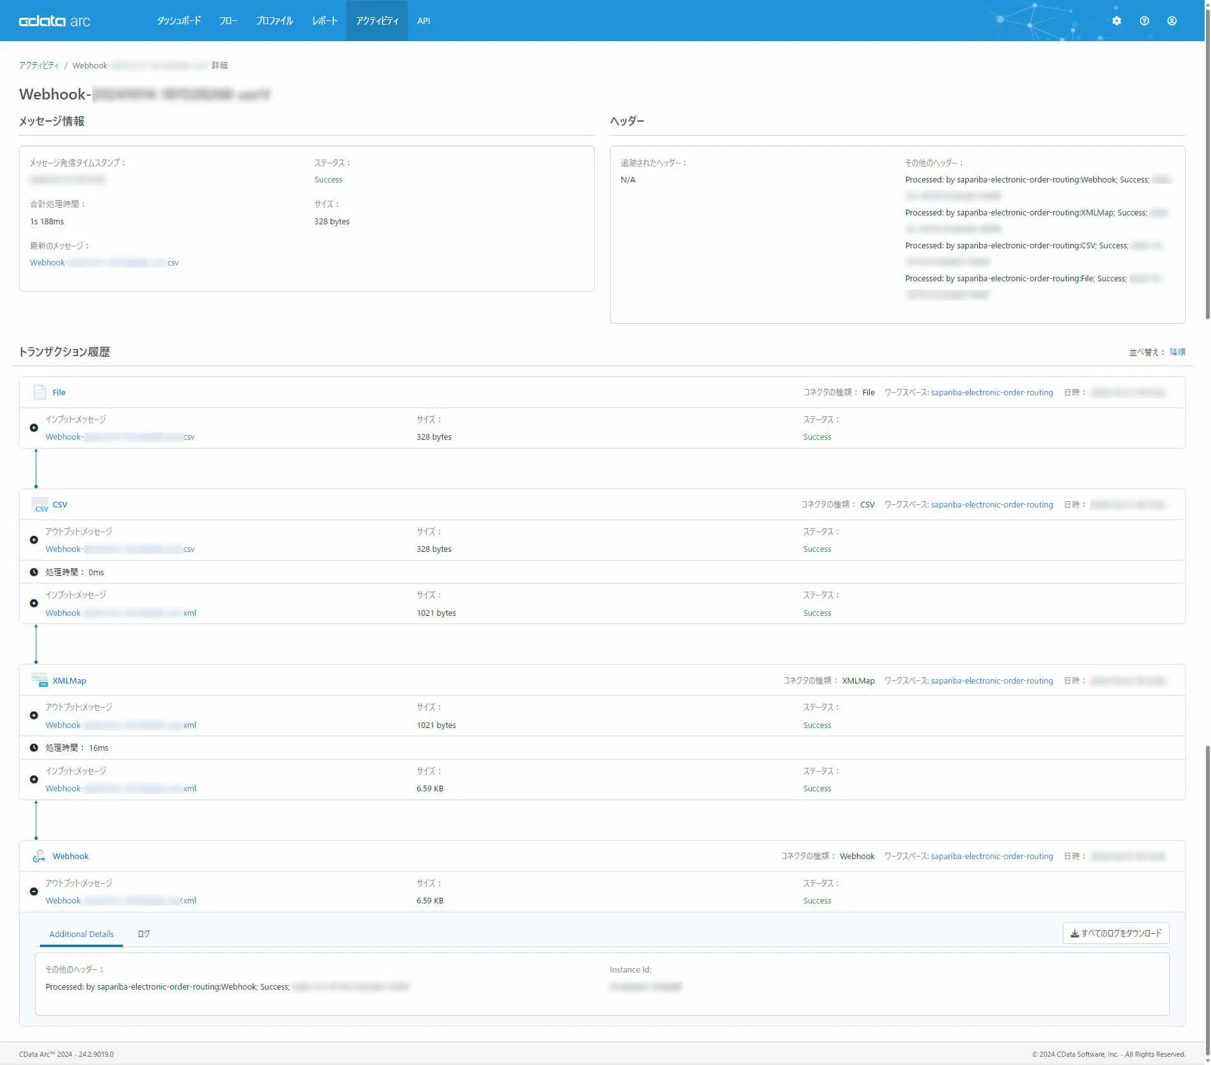Click the トランザクション履歴 heading
The image size is (1211, 1065).
tap(65, 352)
